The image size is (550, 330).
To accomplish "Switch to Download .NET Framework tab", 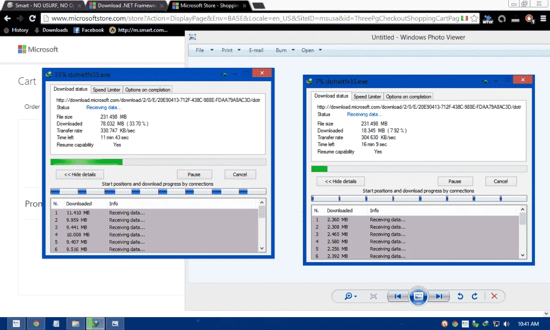I will pyautogui.click(x=126, y=6).
